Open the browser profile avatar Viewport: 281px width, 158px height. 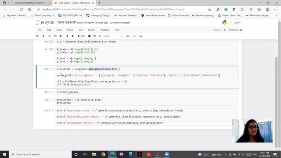[x=267, y=9]
